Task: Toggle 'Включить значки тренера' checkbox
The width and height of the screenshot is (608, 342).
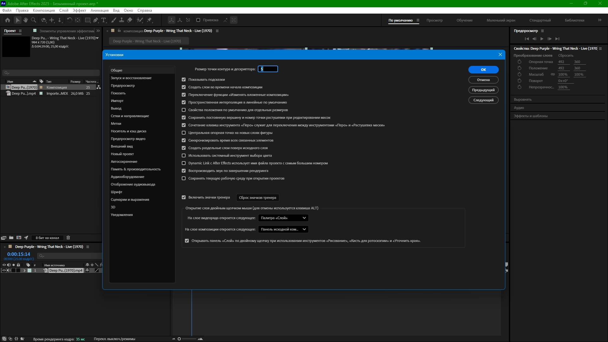Action: (184, 197)
